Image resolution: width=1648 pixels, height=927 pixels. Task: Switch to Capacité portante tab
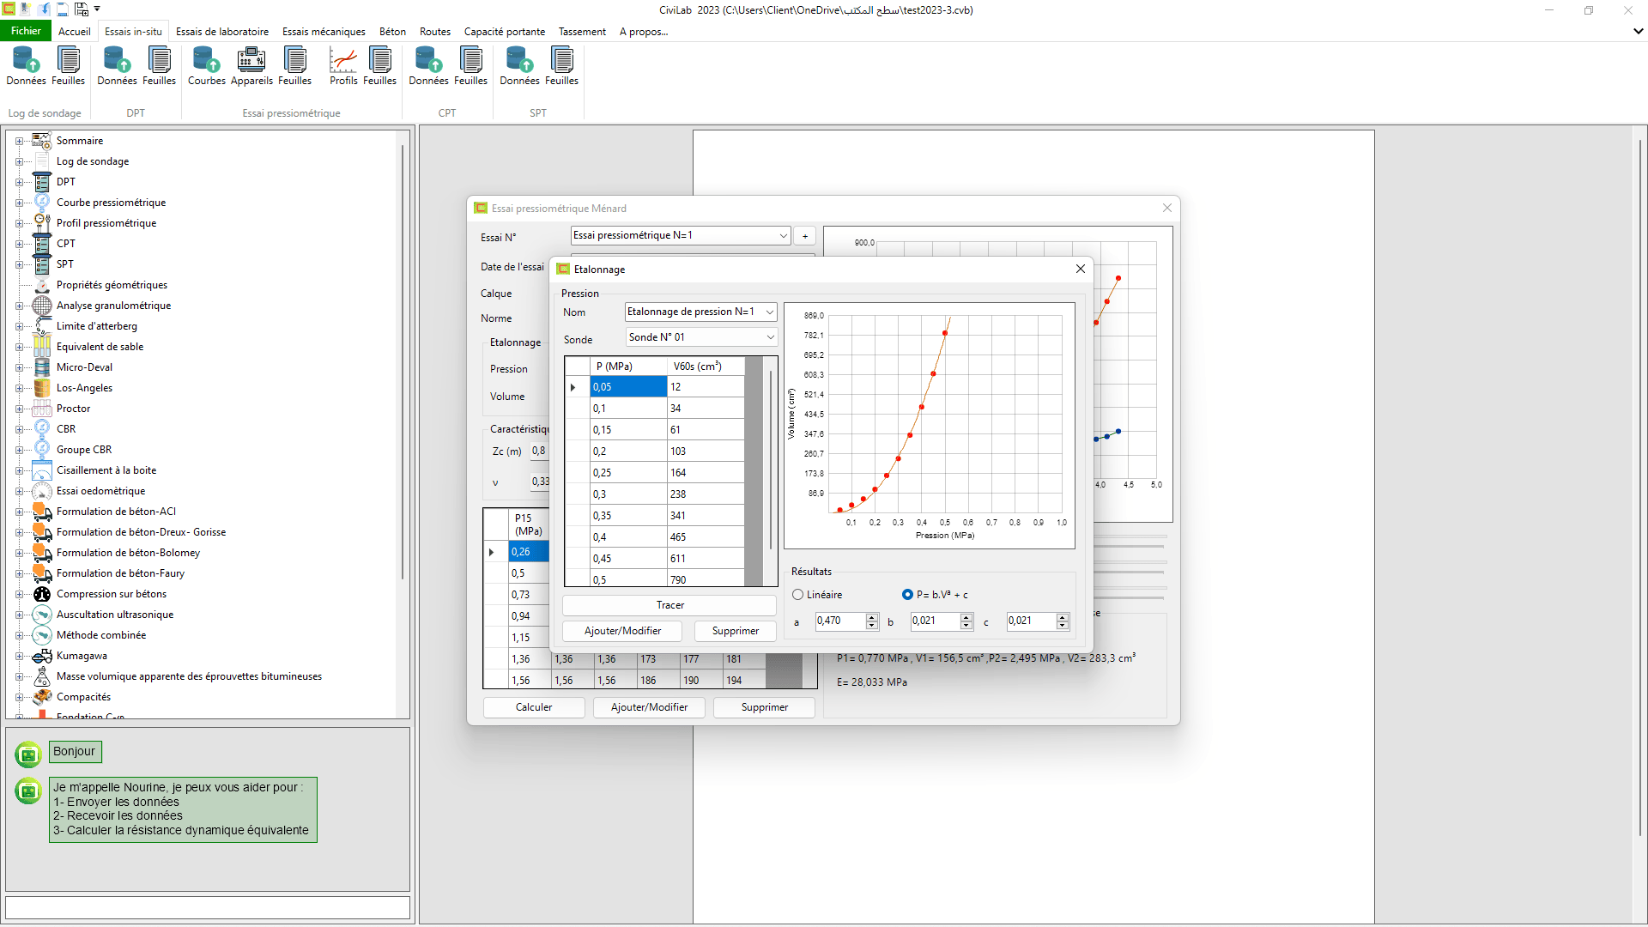(505, 32)
